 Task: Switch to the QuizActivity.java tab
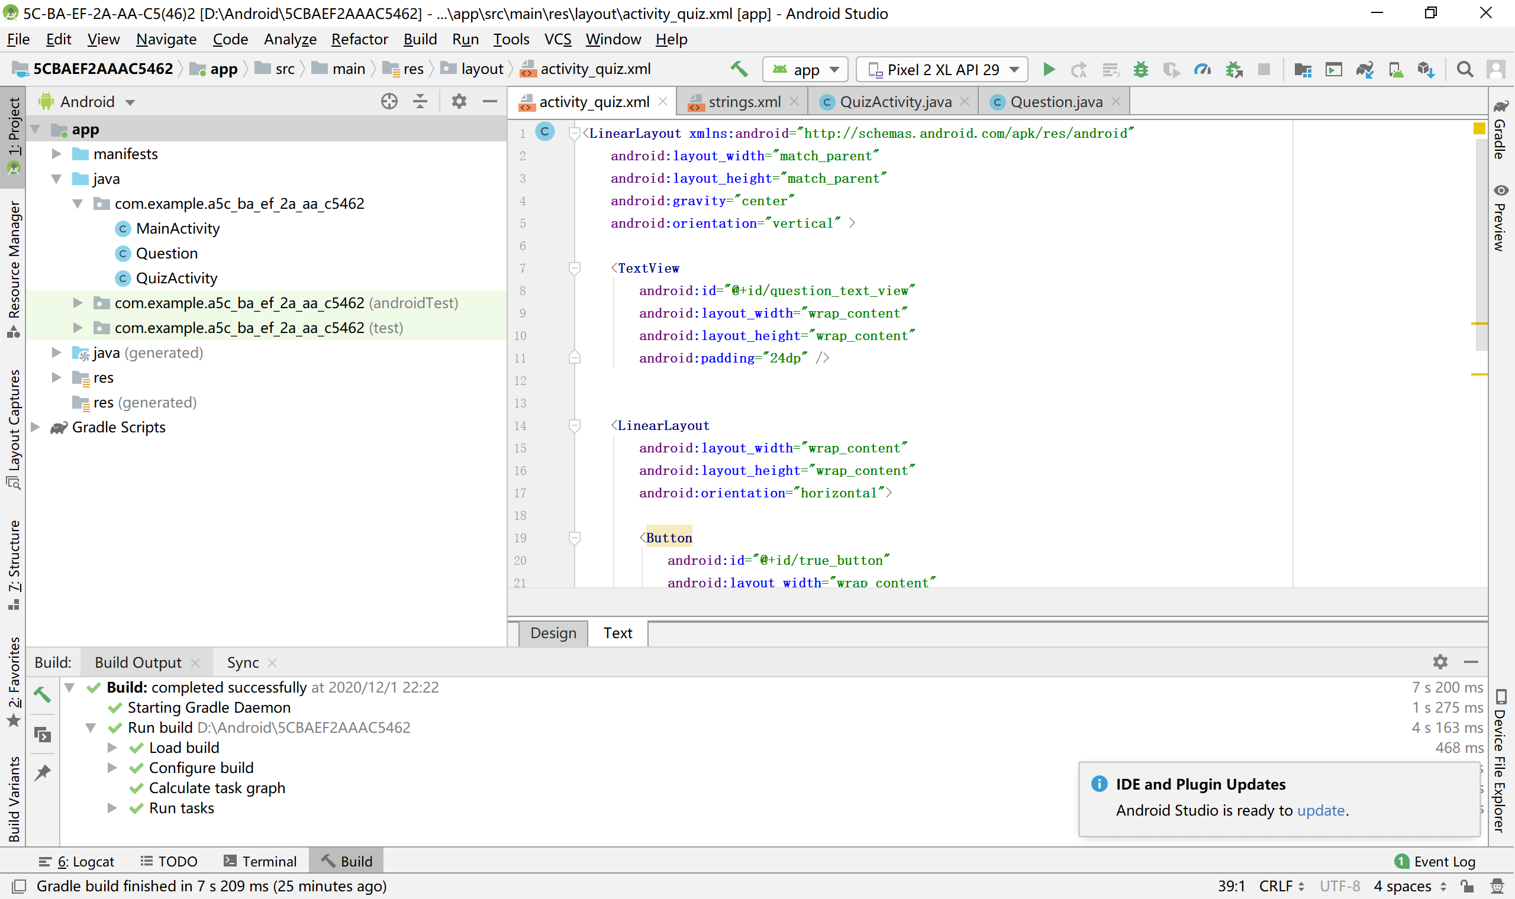(x=894, y=102)
